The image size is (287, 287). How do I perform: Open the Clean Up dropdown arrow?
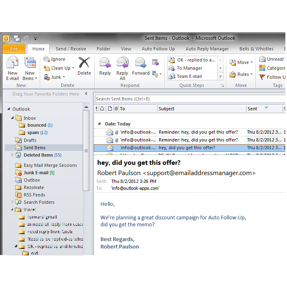73,68
